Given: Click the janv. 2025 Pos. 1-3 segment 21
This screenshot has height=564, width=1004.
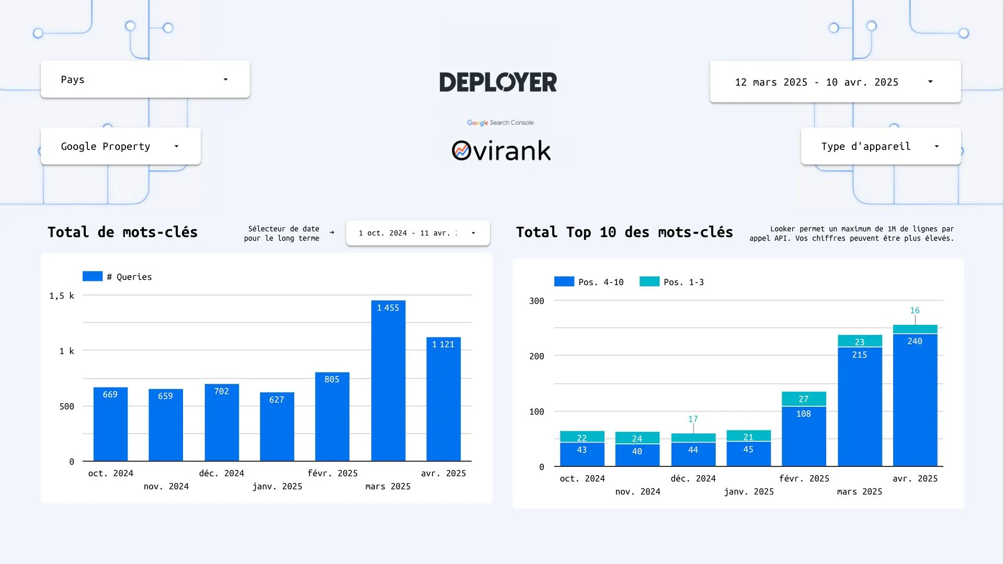Looking at the screenshot, I should [x=748, y=436].
